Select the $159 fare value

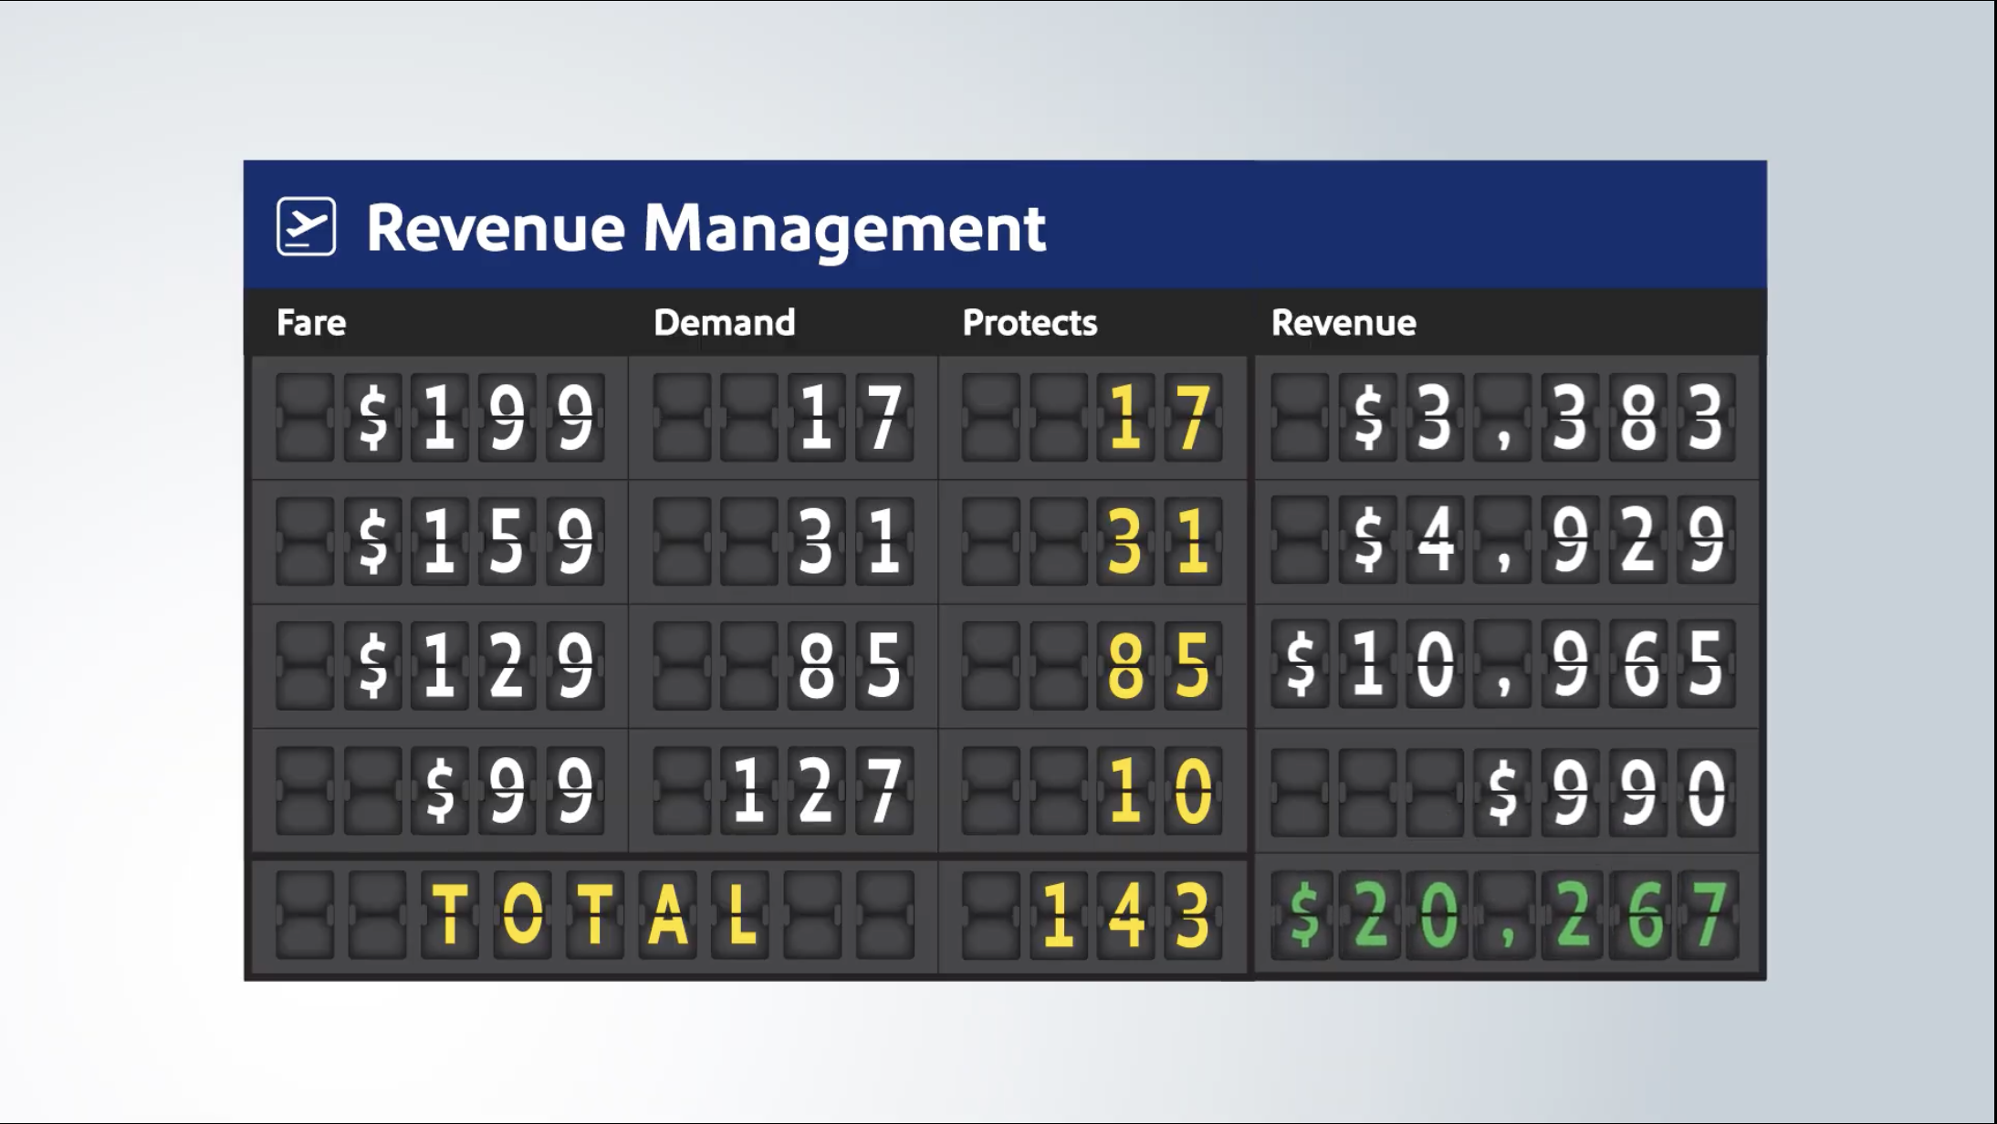[474, 541]
